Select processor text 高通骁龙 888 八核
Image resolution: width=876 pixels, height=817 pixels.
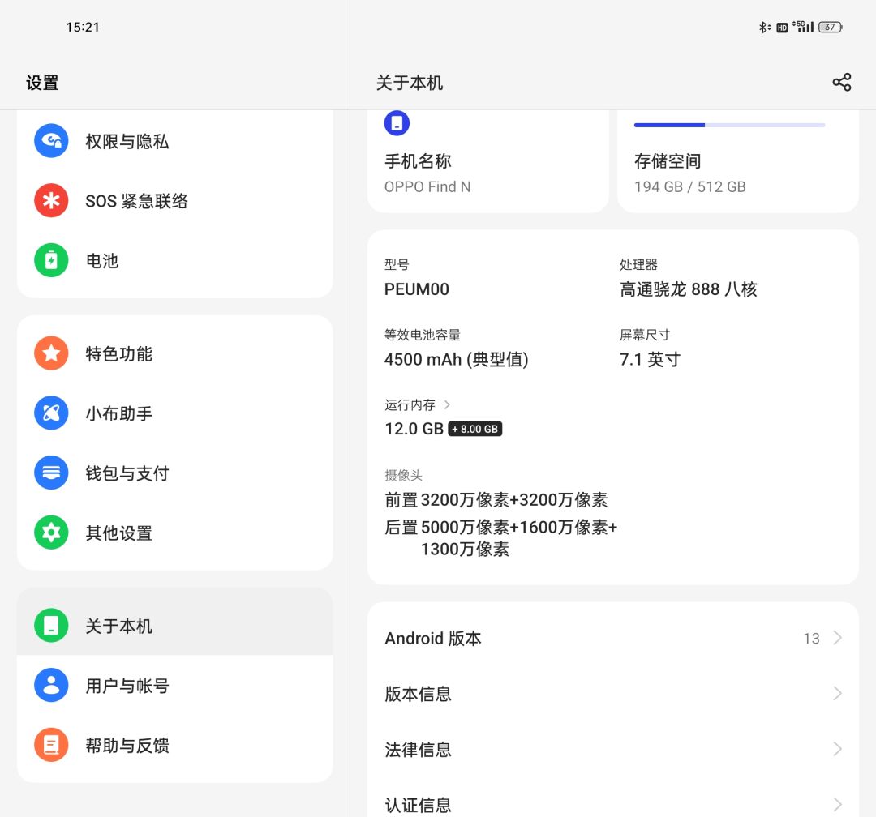(689, 289)
